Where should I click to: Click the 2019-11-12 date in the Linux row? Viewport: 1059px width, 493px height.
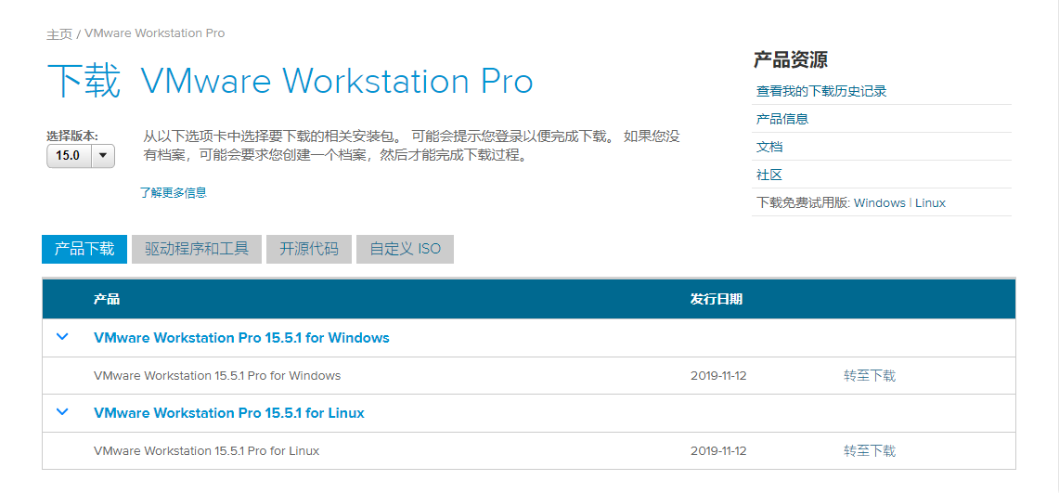pyautogui.click(x=718, y=450)
